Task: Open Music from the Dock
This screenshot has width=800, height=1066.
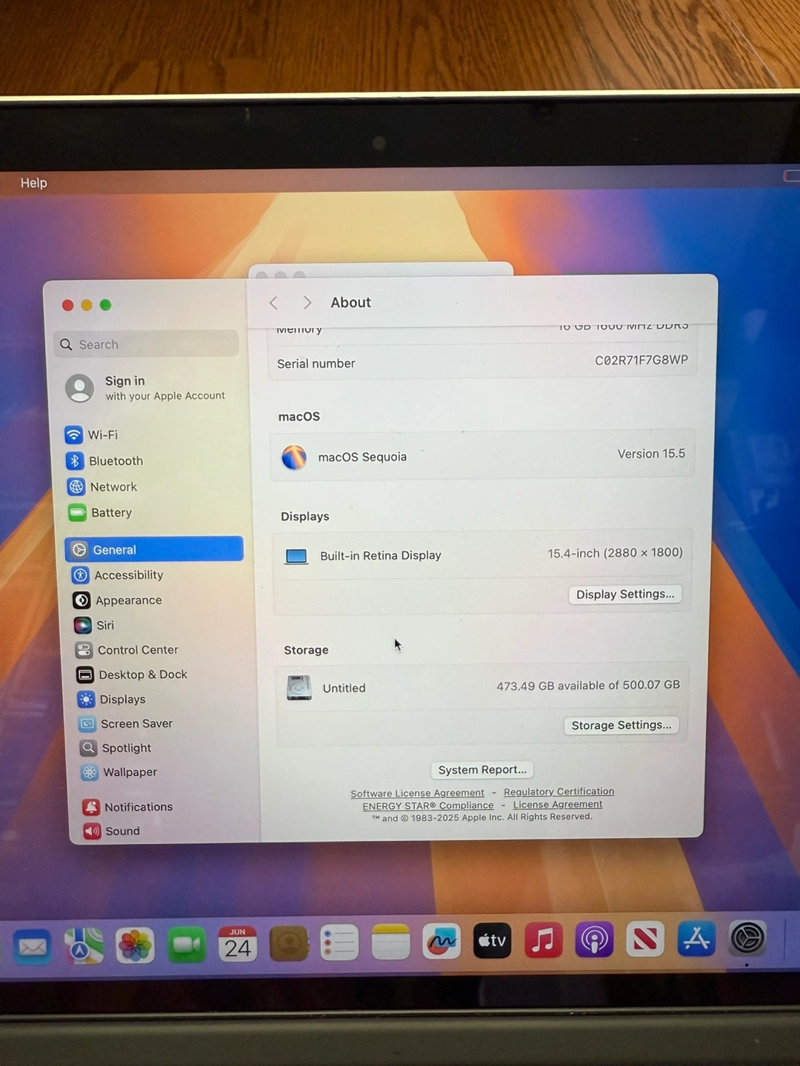Action: tap(544, 940)
